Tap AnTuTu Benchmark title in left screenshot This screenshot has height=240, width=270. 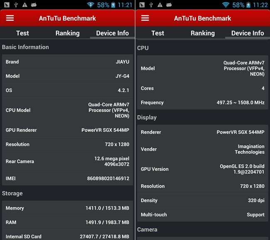tap(67, 18)
